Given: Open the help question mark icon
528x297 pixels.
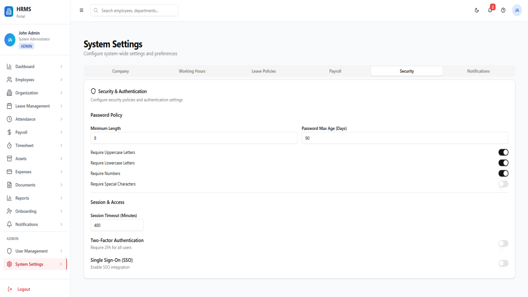Looking at the screenshot, I should click(x=503, y=10).
